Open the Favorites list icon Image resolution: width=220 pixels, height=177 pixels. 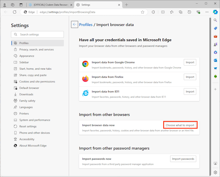pos(172,12)
